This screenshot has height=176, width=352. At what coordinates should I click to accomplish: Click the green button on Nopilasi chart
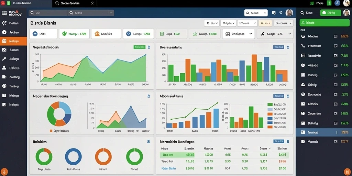click(140, 47)
